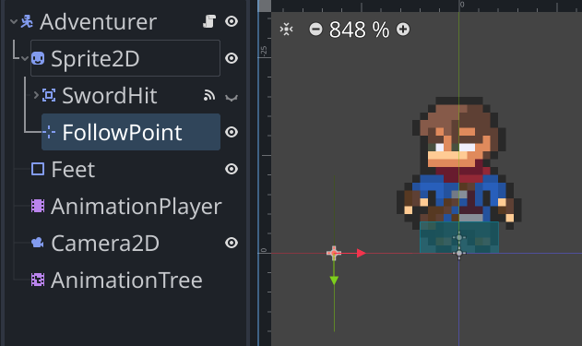This screenshot has width=582, height=346.
Task: Select the AnimationPlayer node
Action: coord(137,206)
